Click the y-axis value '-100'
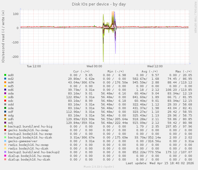This screenshot has height=170, width=198. point(15,42)
